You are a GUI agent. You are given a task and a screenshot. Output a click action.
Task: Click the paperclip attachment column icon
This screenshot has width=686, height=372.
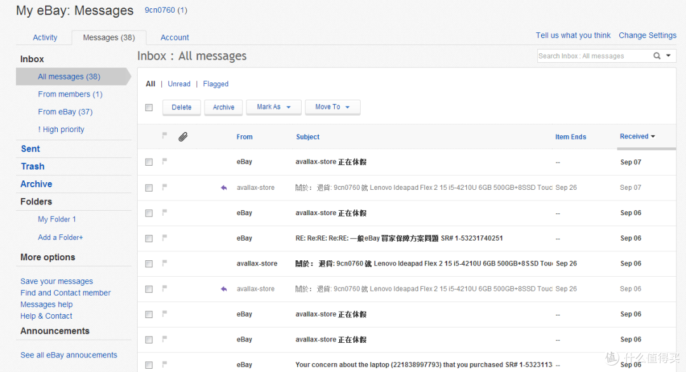click(183, 137)
